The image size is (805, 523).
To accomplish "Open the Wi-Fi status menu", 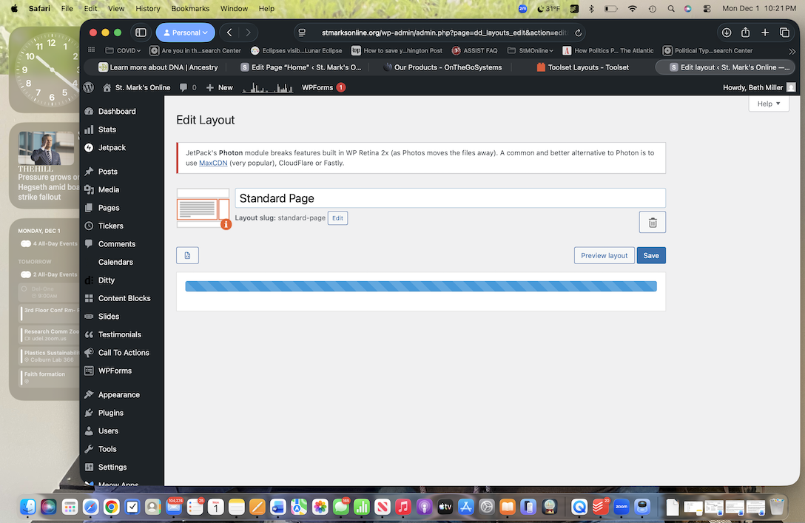I will [x=633, y=9].
